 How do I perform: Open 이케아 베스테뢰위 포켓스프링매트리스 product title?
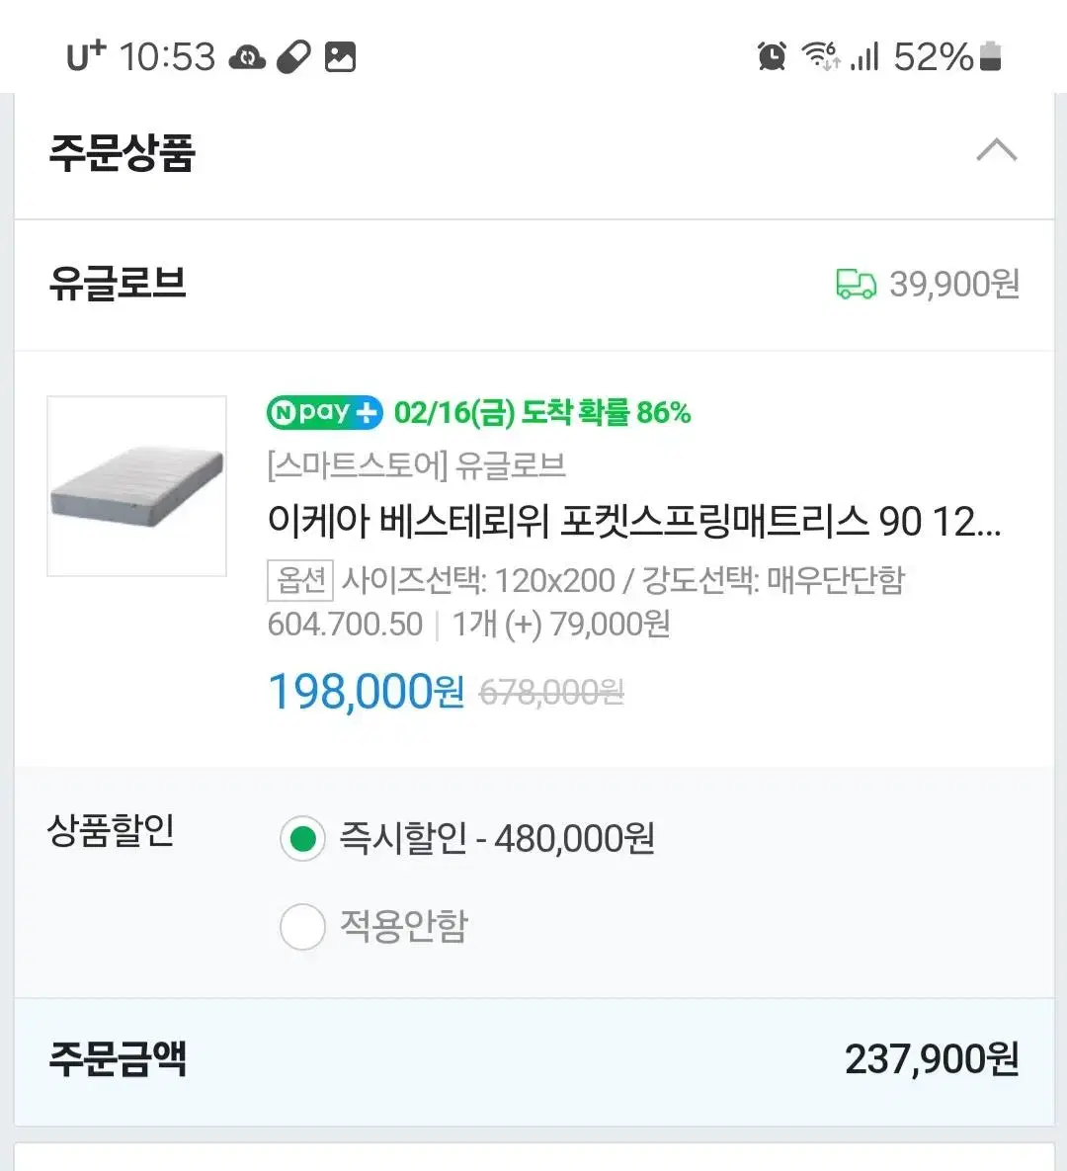[634, 522]
